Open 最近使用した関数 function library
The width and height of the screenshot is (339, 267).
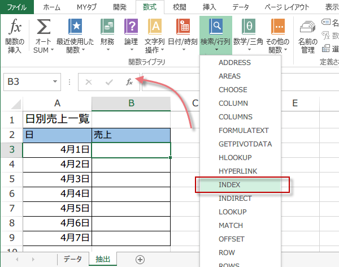(75, 36)
